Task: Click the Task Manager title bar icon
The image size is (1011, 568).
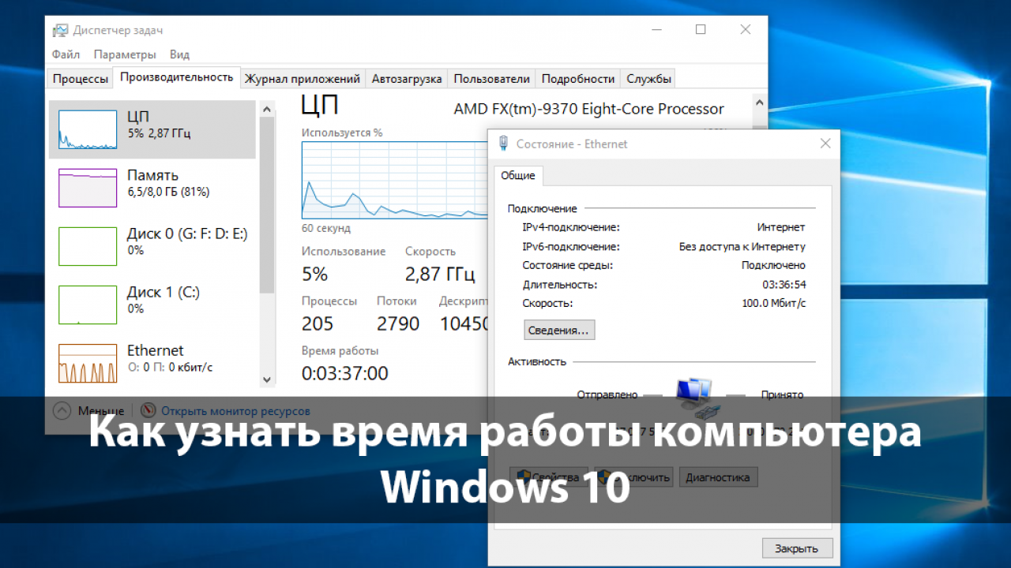Action: pyautogui.click(x=61, y=30)
